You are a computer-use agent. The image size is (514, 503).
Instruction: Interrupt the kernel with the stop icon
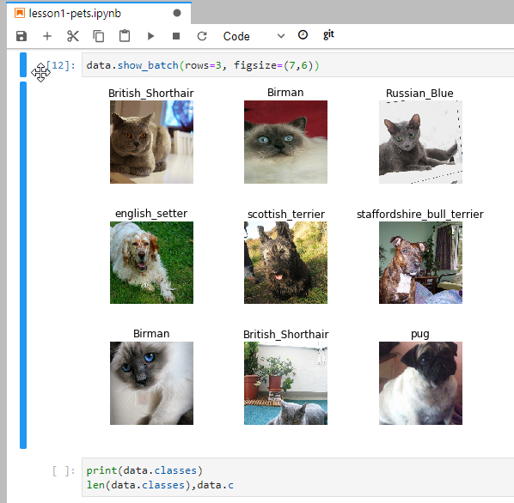(176, 36)
